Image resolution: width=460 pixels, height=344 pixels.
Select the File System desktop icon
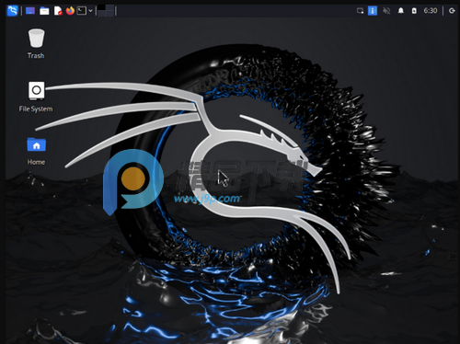[x=37, y=91]
